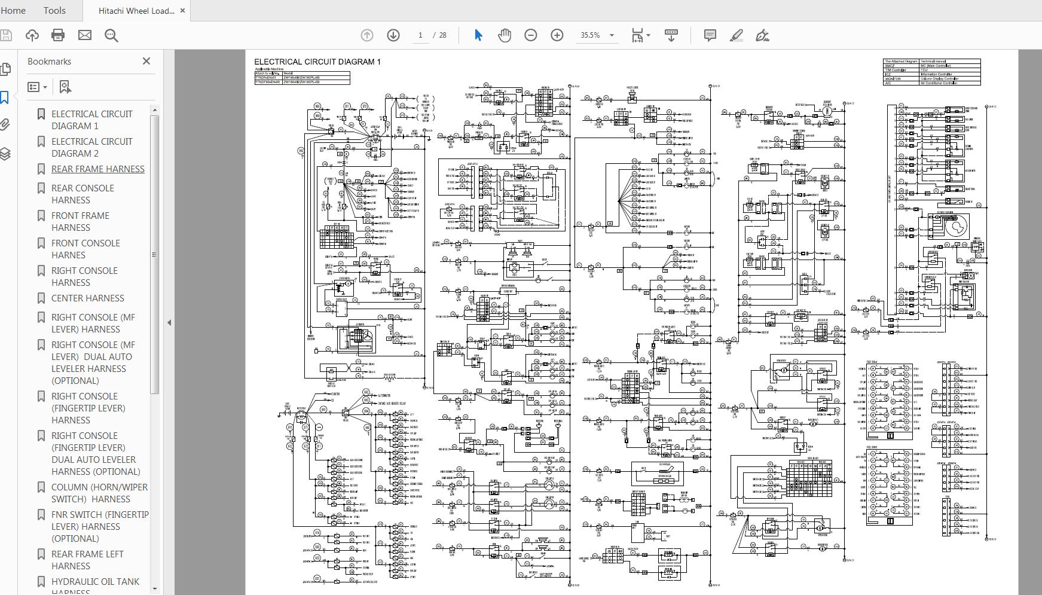
Task: Select the Email document icon
Action: click(85, 35)
